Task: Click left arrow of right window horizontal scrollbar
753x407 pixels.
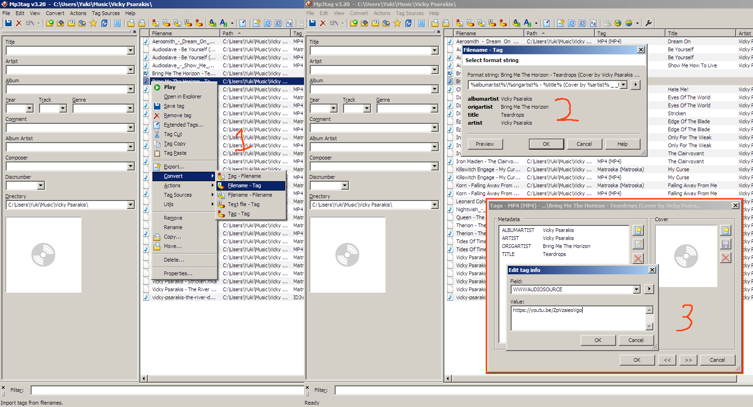Action: click(449, 378)
